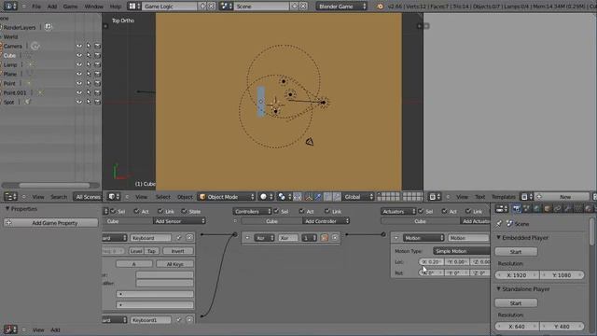Toggle visibility eye for the Lamp object
597x336 pixels.
79,64
